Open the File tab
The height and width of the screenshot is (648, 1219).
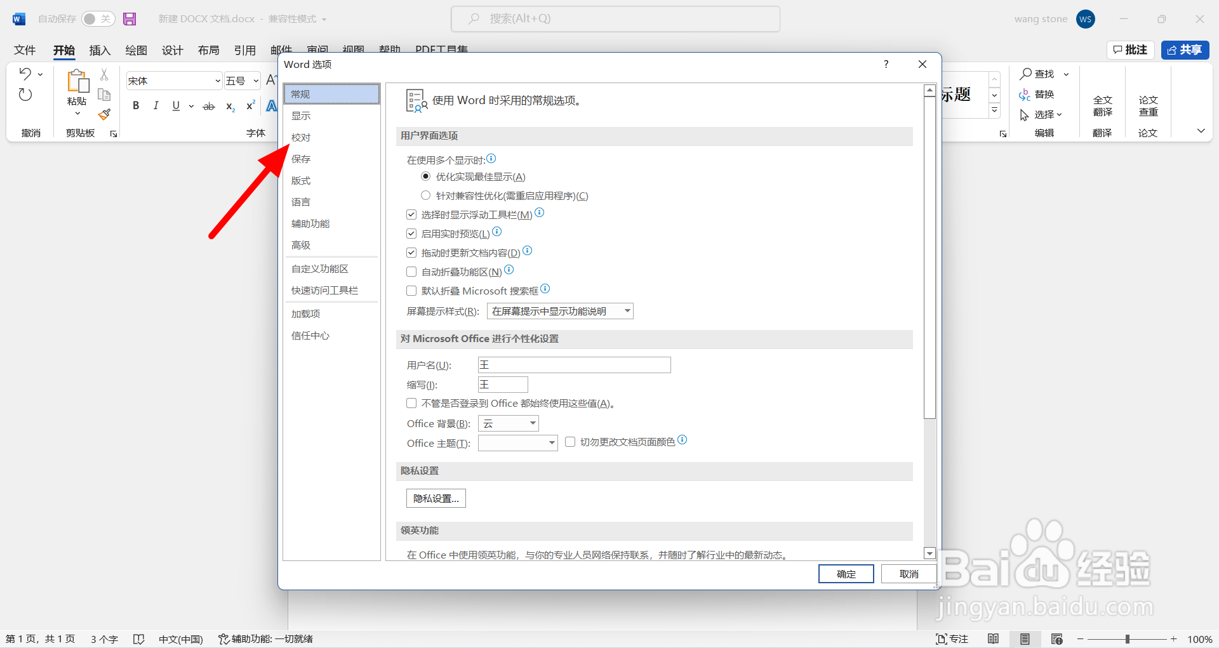click(x=25, y=50)
